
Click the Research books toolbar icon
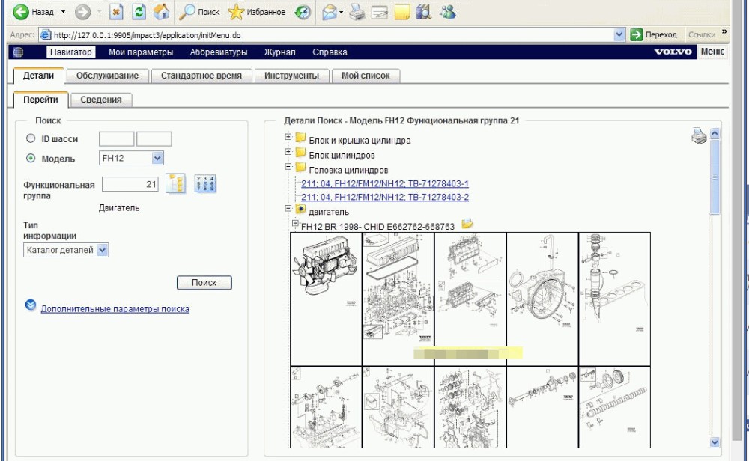(424, 12)
